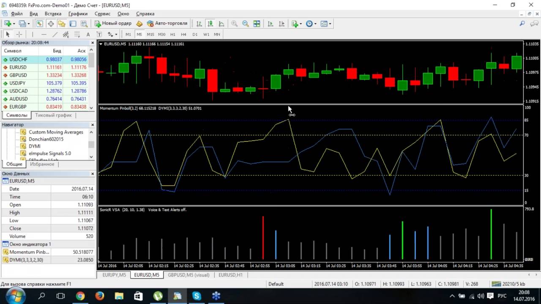The image size is (541, 304).
Task: Open the Графики menu
Action: (x=78, y=14)
